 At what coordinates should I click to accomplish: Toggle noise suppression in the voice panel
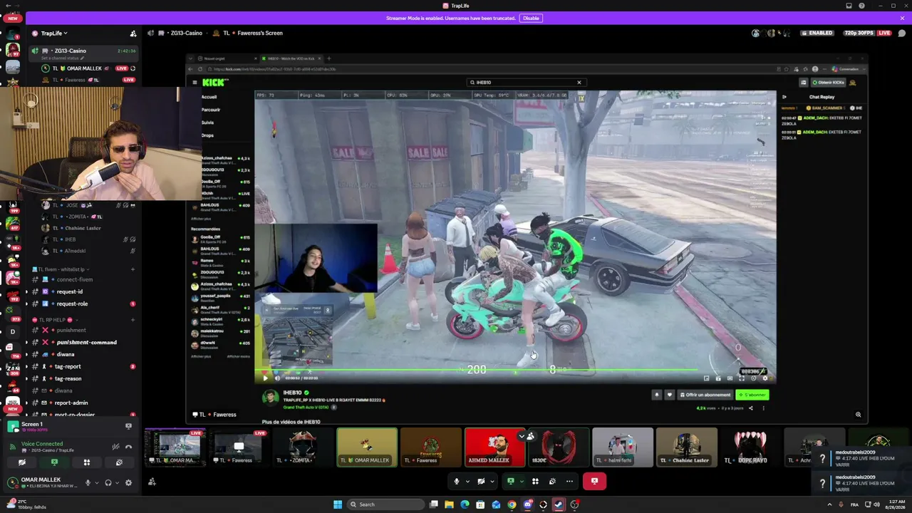tap(115, 447)
